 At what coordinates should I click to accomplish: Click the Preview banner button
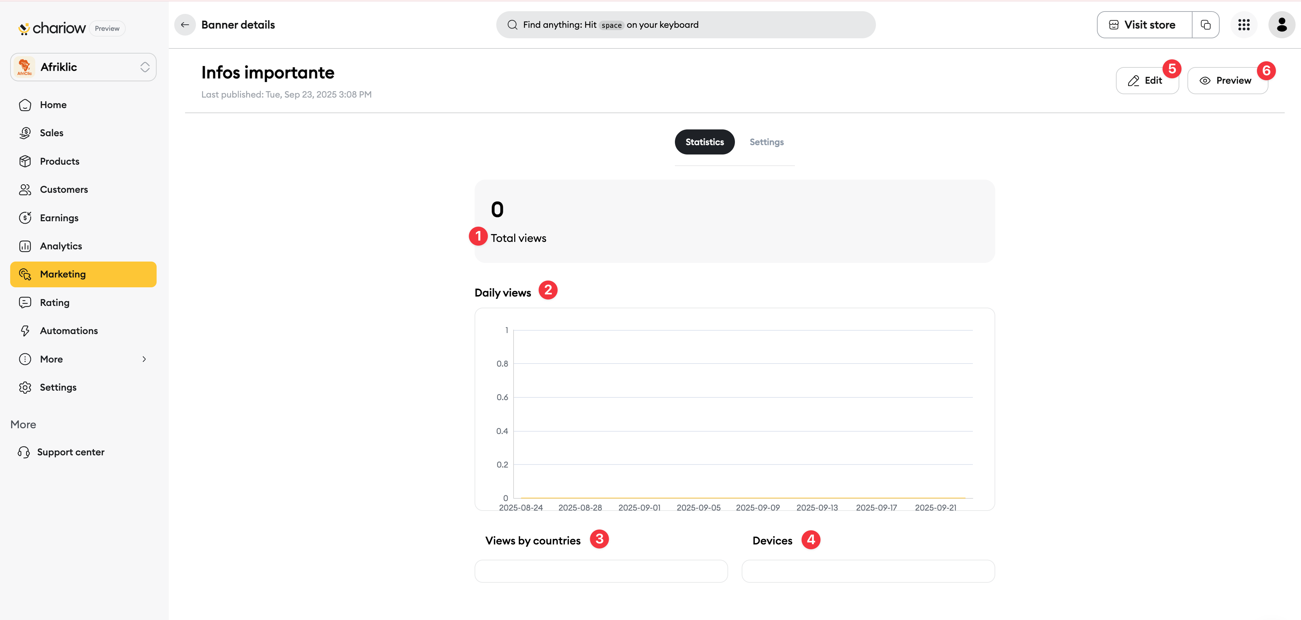[1227, 81]
